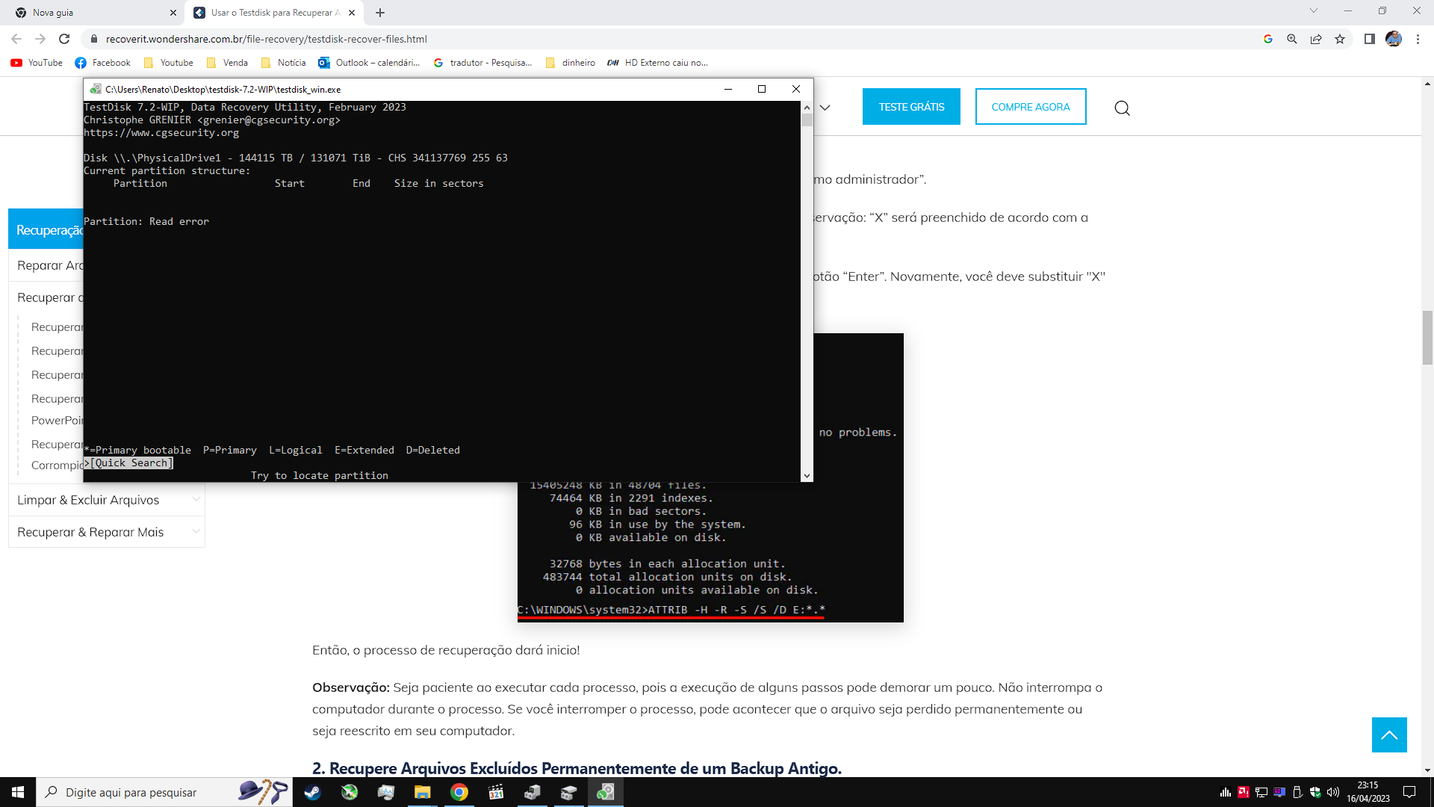Open Media Player Classic (321) taskbar icon
Screen dimensions: 1434x807
pos(496,792)
